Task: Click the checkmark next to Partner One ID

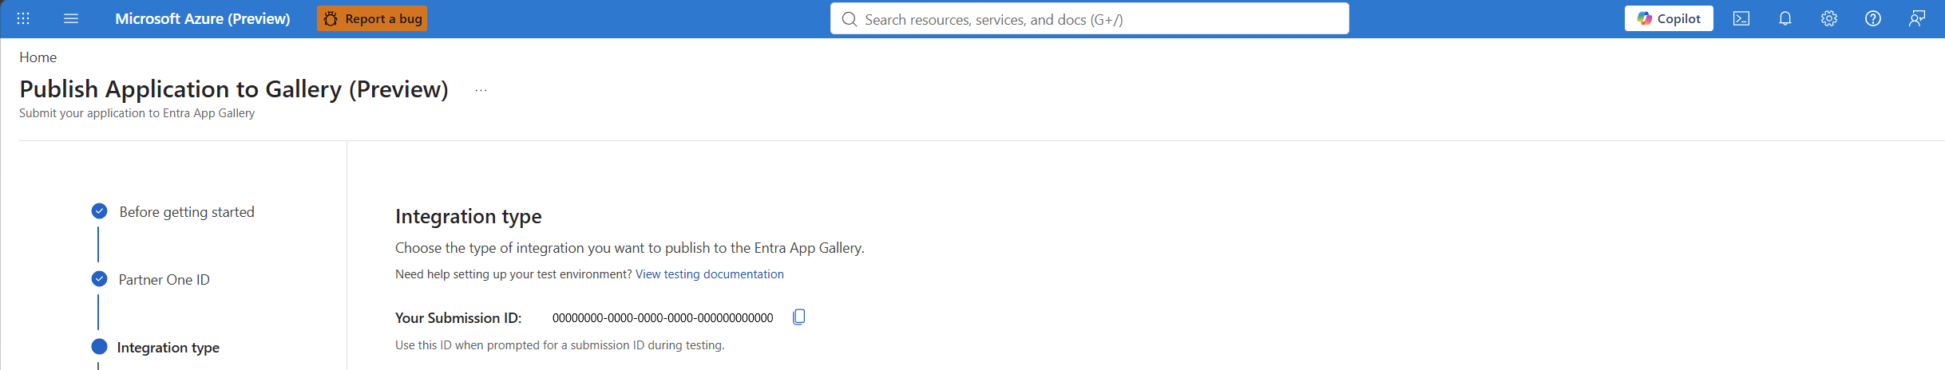Action: tap(99, 278)
